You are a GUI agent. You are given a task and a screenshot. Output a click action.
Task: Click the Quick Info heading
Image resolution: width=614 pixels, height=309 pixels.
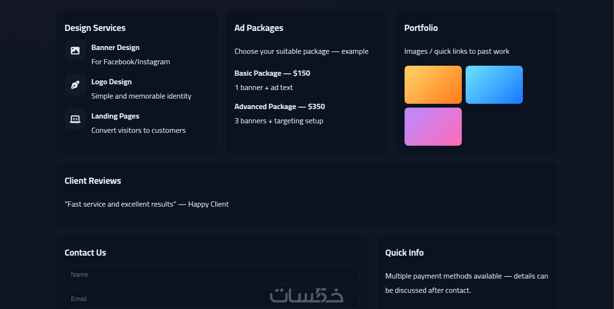[x=404, y=253]
